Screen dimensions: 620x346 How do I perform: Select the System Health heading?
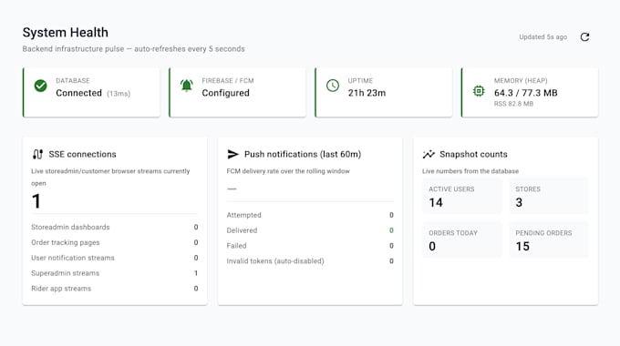66,33
